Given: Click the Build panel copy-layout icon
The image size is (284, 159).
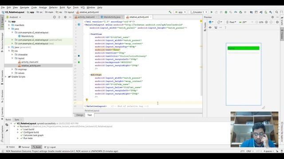Looking at the screenshot, I should pos(7,125).
